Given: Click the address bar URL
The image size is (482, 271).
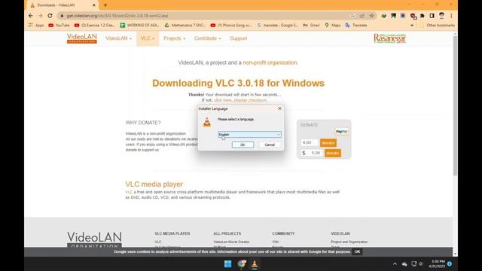Looking at the screenshot, I should (117, 16).
